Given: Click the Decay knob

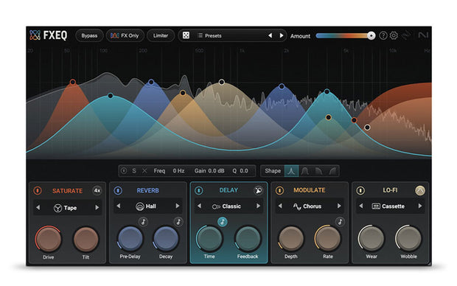Looking at the screenshot, I should point(166,239).
